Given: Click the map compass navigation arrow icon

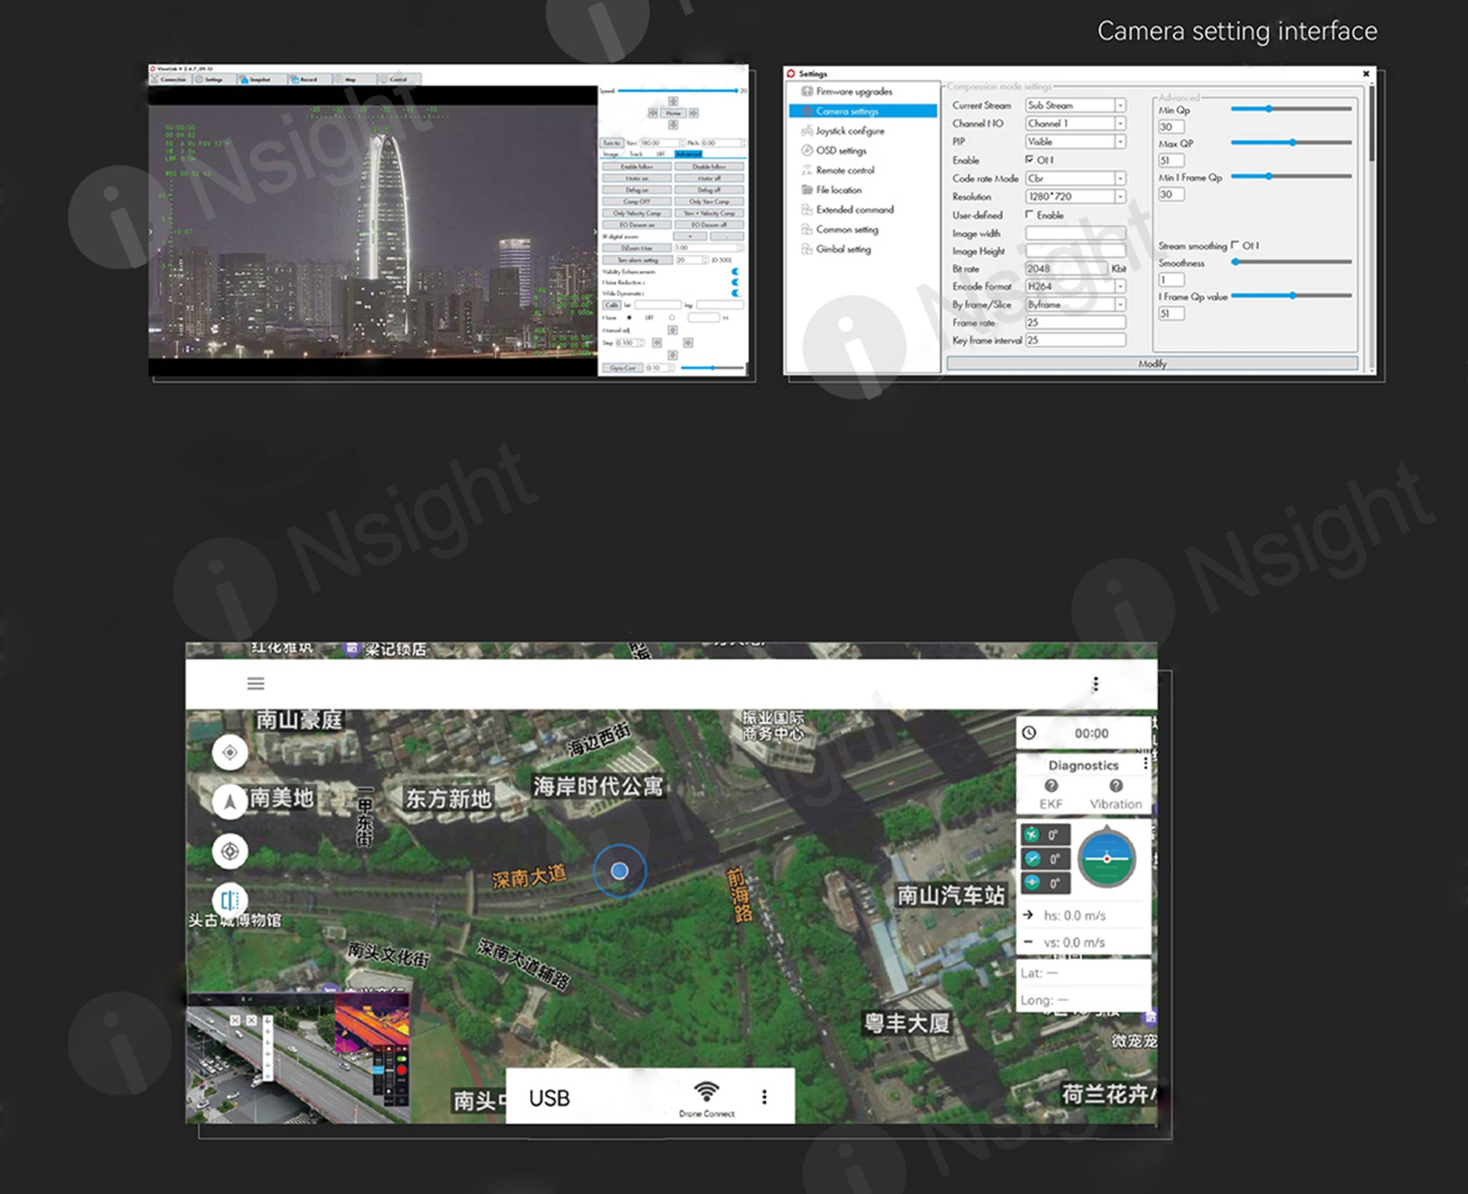Looking at the screenshot, I should tap(230, 801).
